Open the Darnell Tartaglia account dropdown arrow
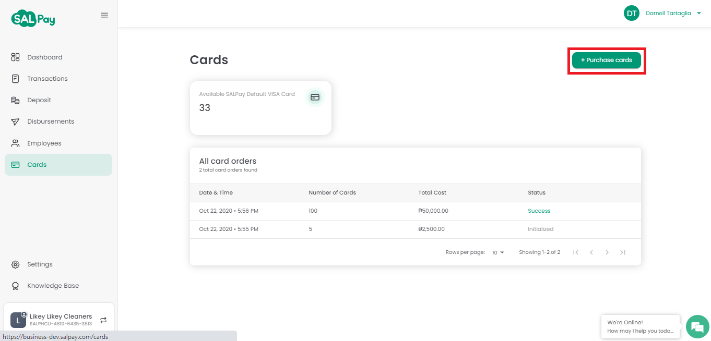 point(699,14)
